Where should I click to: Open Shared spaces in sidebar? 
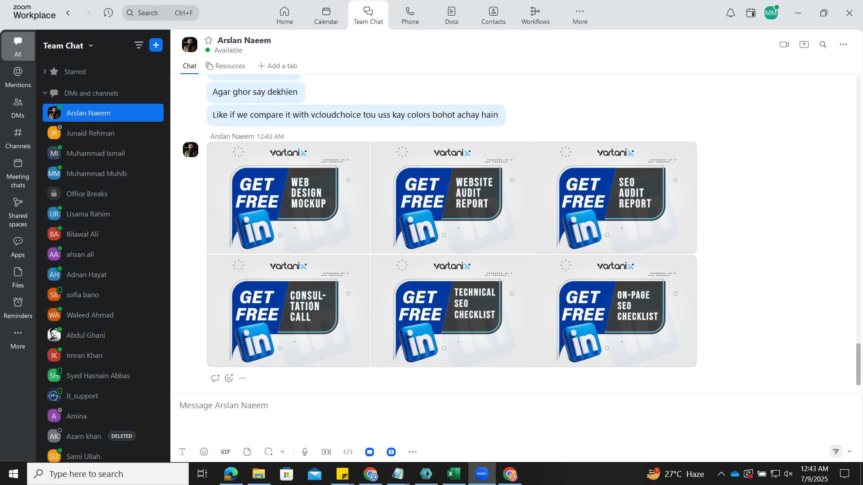pos(18,212)
